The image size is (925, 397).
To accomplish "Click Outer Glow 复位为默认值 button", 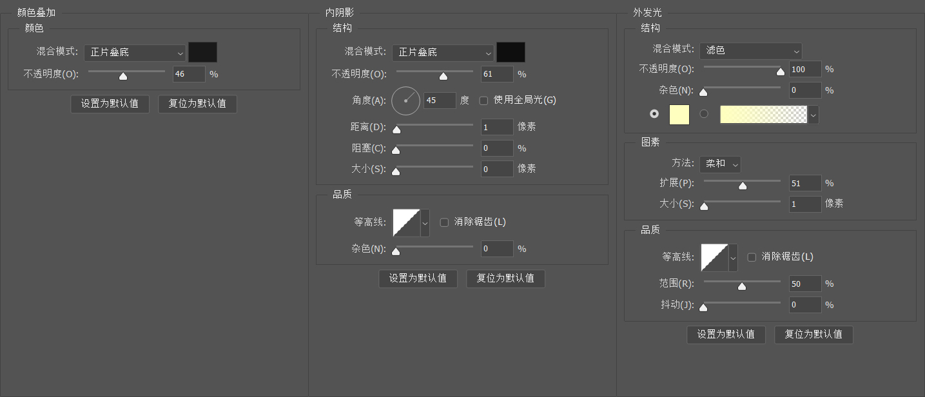I will click(814, 335).
